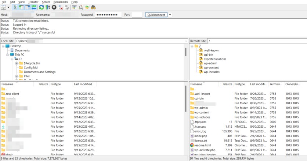Open remote file search binoculars icon

coord(94,7)
